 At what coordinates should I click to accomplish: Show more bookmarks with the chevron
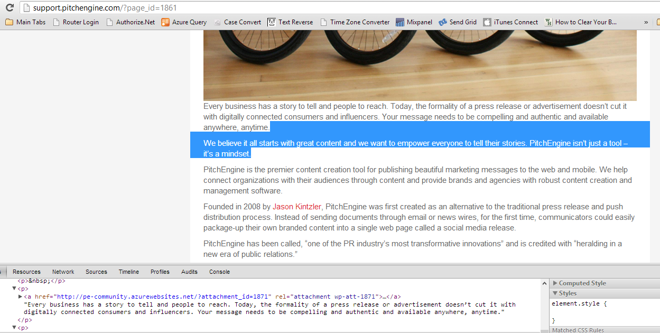(646, 22)
